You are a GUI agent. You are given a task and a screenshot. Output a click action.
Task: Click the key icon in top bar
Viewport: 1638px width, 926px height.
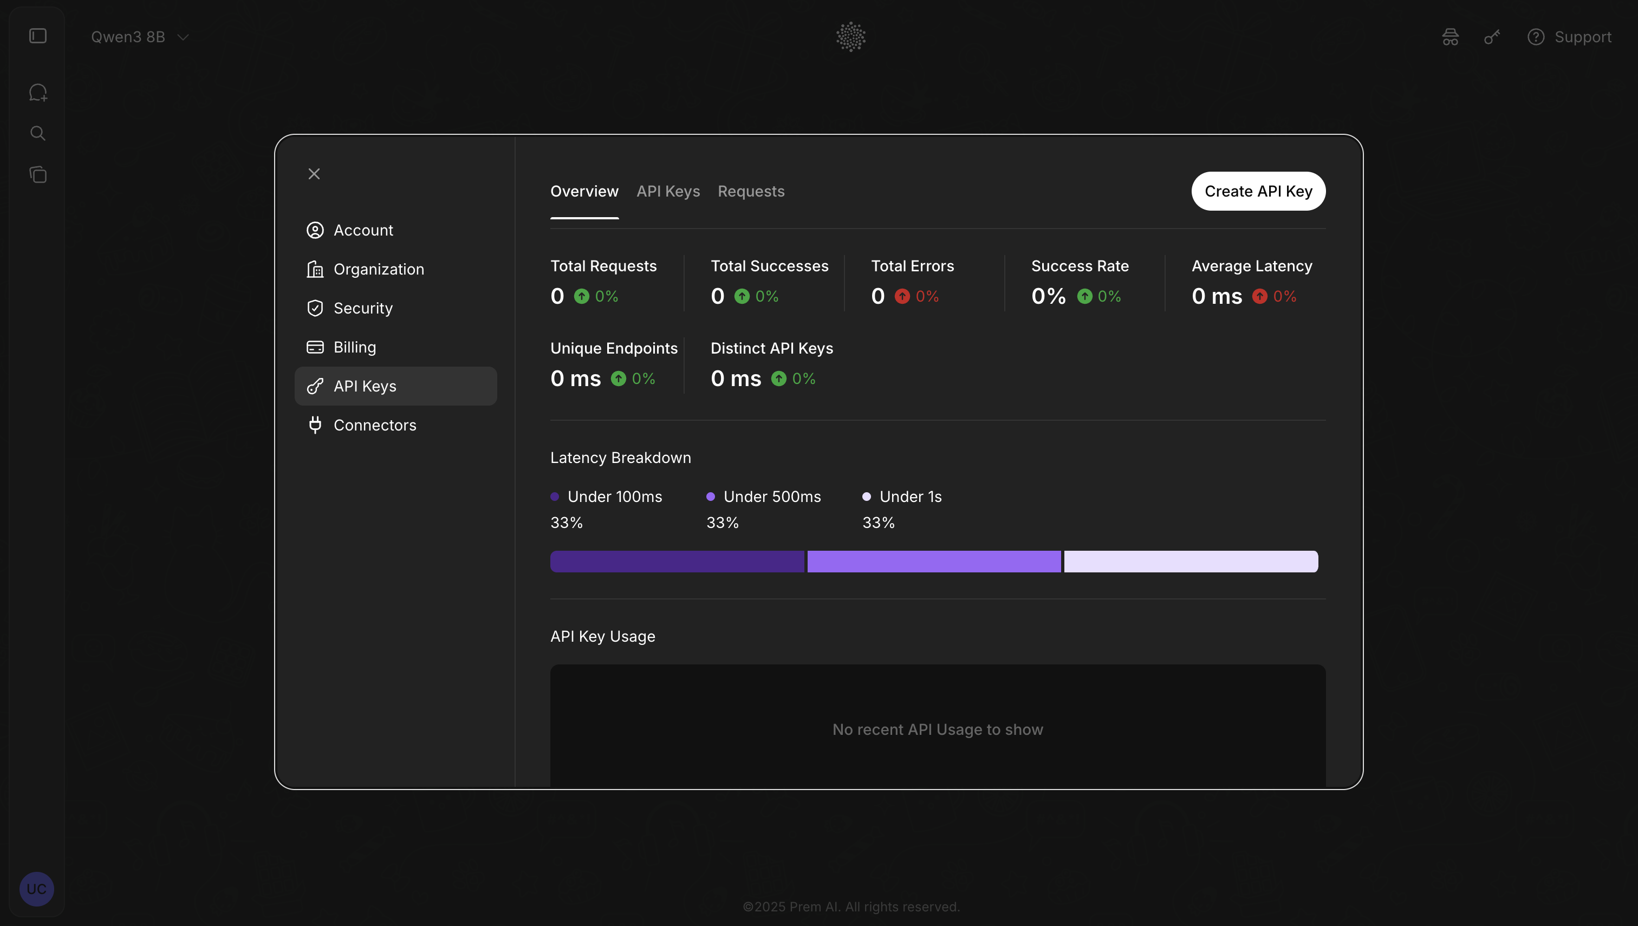[x=1492, y=37]
